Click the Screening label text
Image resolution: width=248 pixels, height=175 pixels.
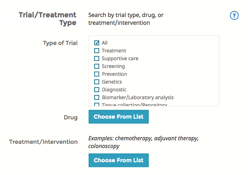(113, 66)
